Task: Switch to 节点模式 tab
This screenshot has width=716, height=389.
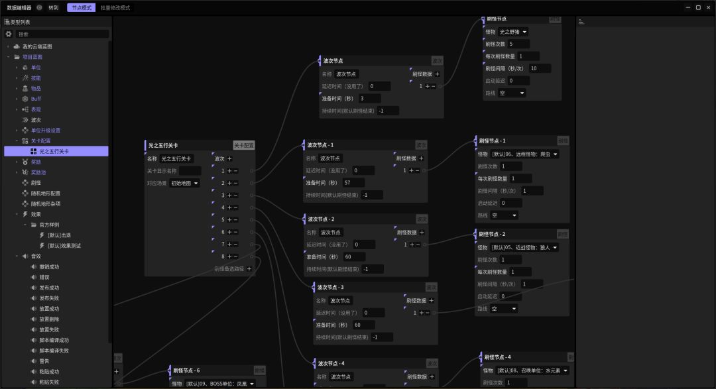Action: 82,8
